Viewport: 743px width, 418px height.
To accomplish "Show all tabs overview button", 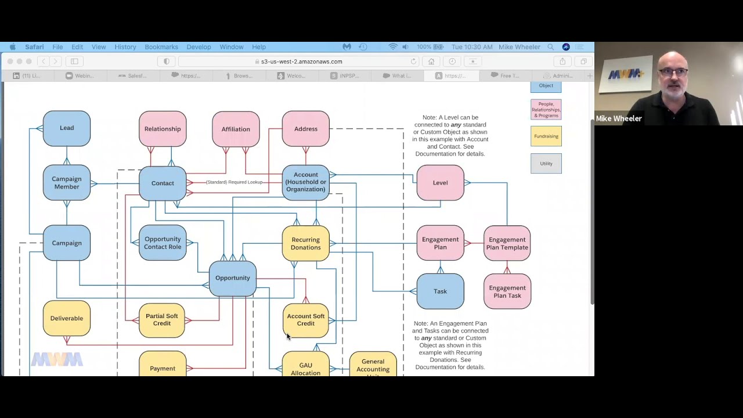I will point(583,62).
